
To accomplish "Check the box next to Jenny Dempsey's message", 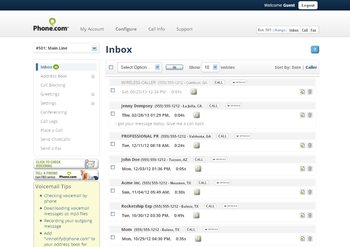I will (x=113, y=113).
